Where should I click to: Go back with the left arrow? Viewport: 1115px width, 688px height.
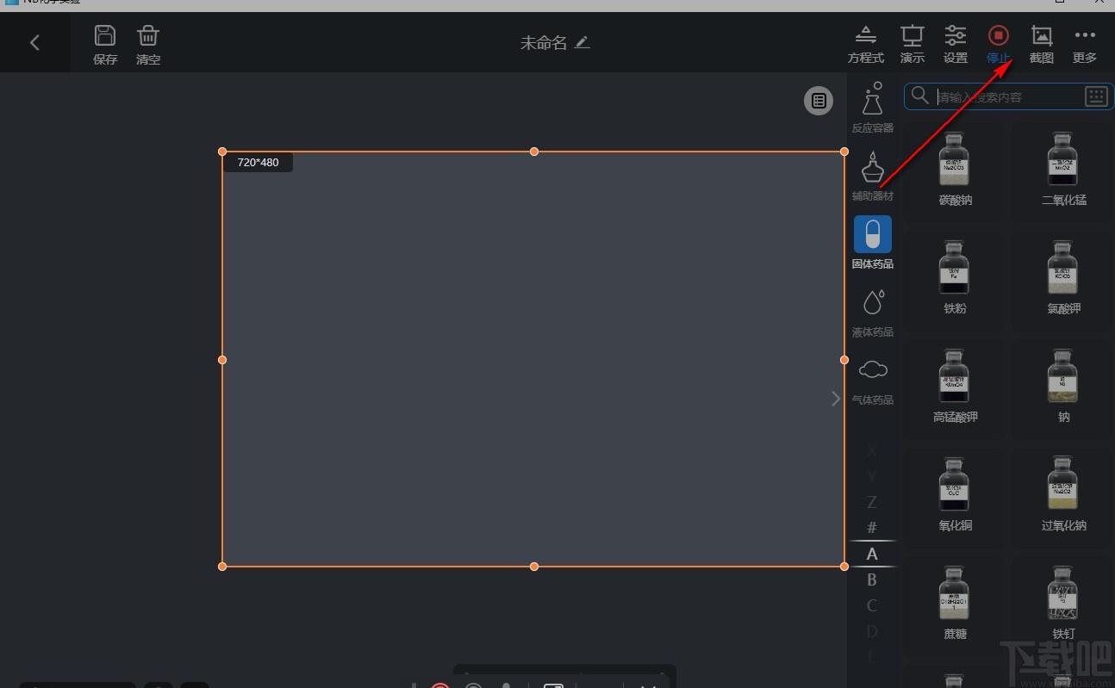[34, 42]
